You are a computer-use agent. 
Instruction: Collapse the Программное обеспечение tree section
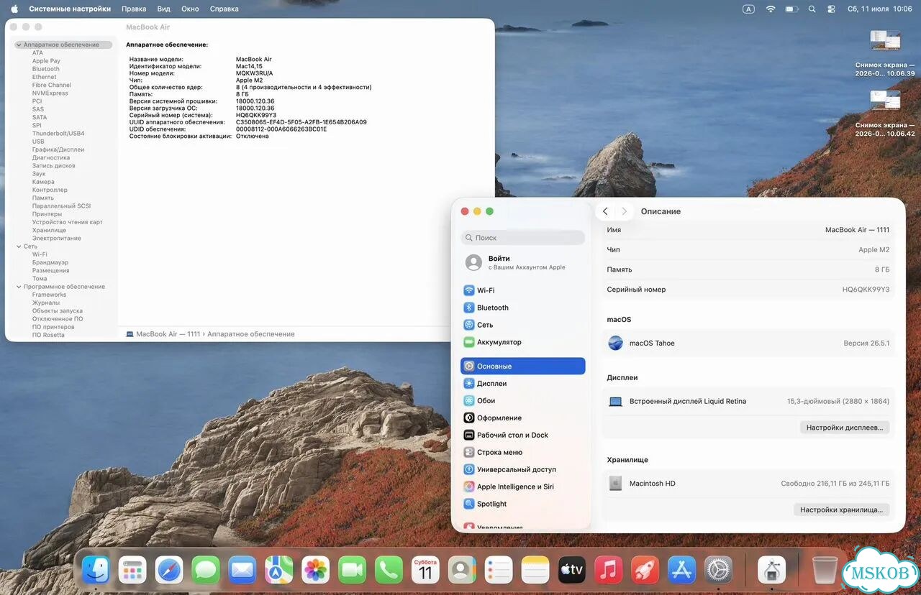19,287
